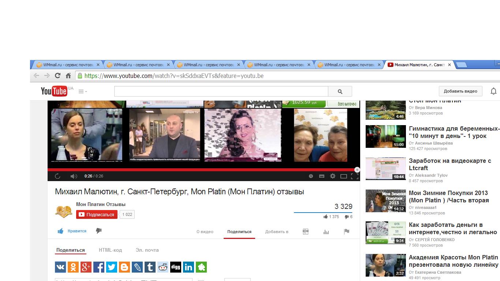Open end-screen thumbnail of man in suit
The width and height of the screenshot is (500, 281).
point(165,135)
